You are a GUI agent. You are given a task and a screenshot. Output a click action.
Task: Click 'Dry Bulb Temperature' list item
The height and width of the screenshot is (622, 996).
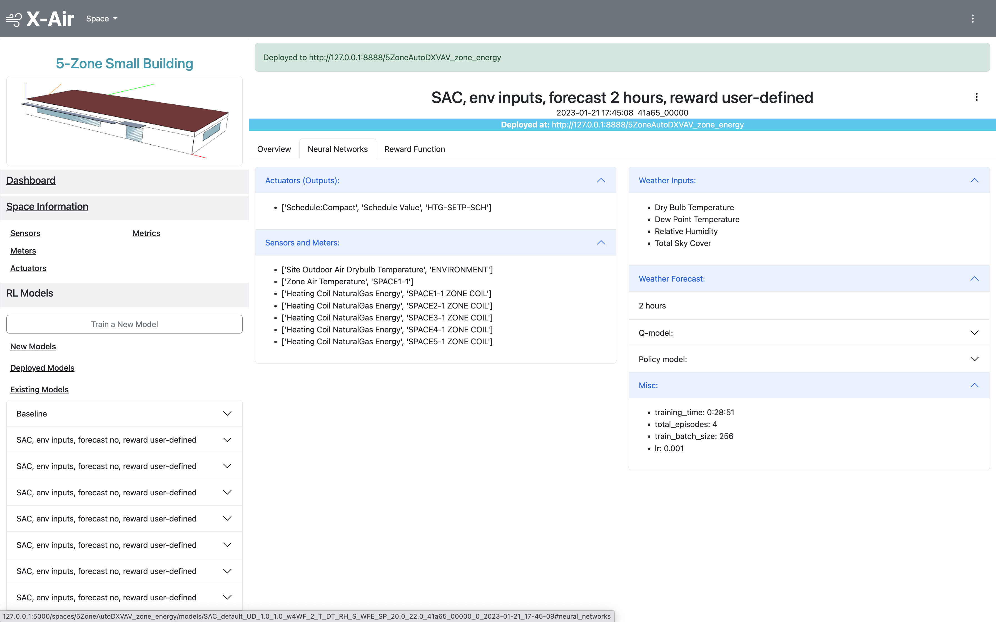click(694, 207)
